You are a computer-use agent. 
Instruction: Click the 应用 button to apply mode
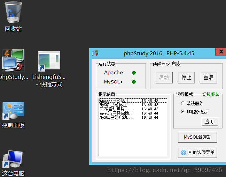pyautogui.click(x=210, y=121)
